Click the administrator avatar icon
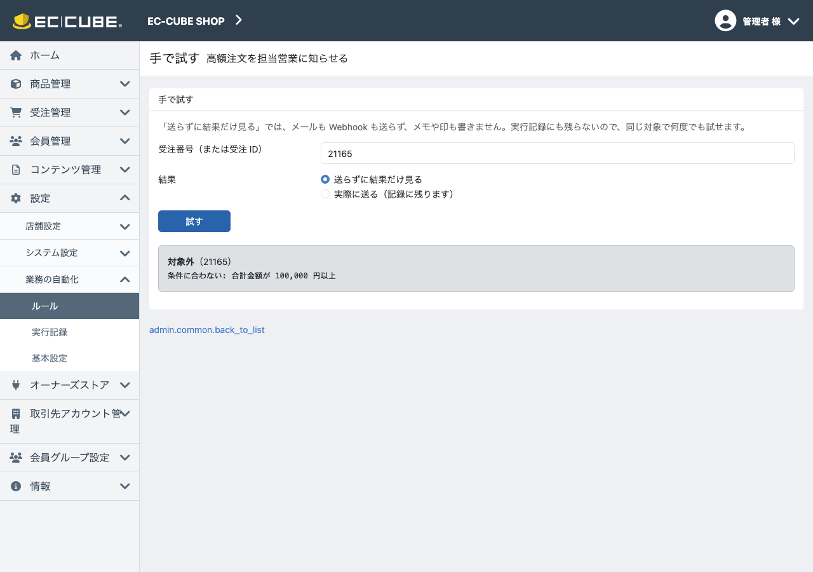The height and width of the screenshot is (572, 813). (x=725, y=21)
